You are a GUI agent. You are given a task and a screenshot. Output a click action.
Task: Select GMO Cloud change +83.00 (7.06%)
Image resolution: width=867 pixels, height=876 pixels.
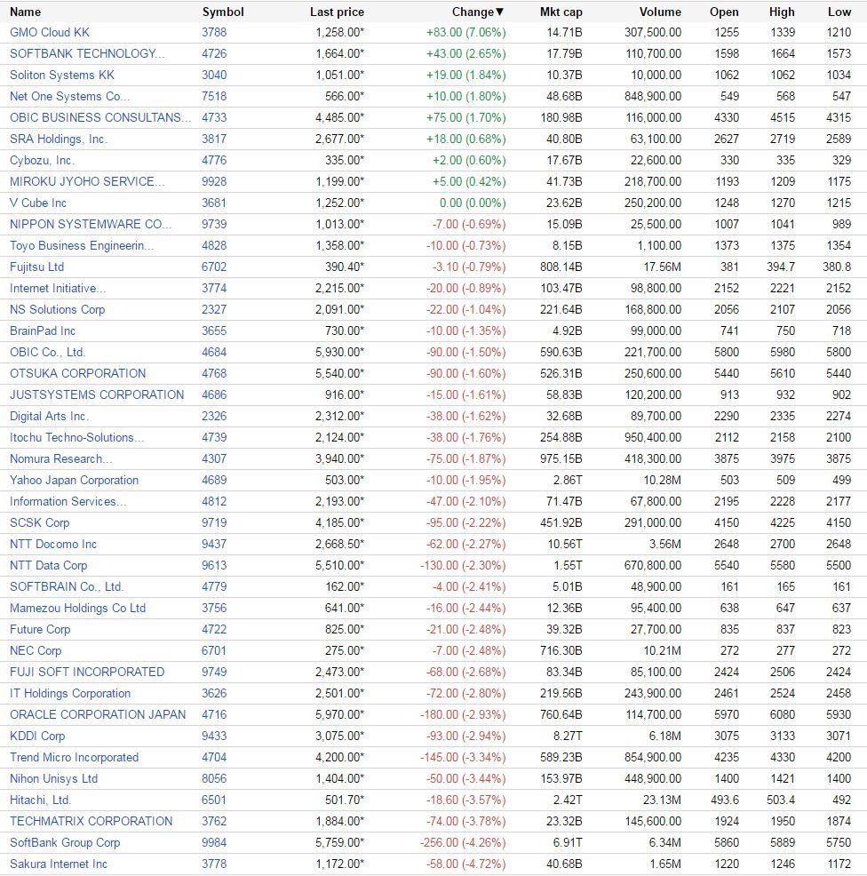(x=466, y=32)
